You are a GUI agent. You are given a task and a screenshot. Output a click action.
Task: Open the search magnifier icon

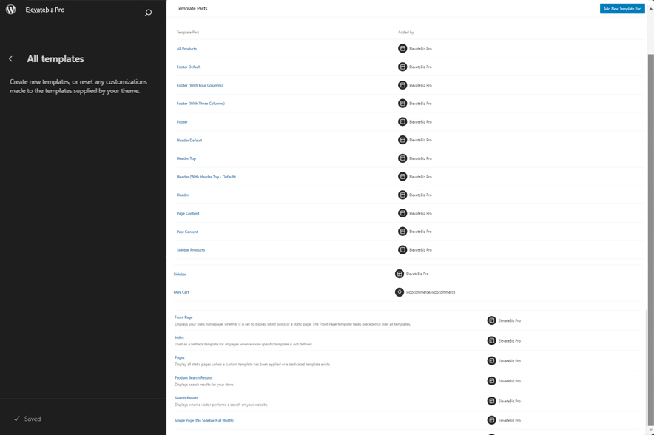148,13
